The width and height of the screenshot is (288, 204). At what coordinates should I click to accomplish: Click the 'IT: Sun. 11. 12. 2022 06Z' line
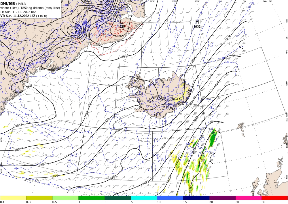pyautogui.click(x=18, y=12)
